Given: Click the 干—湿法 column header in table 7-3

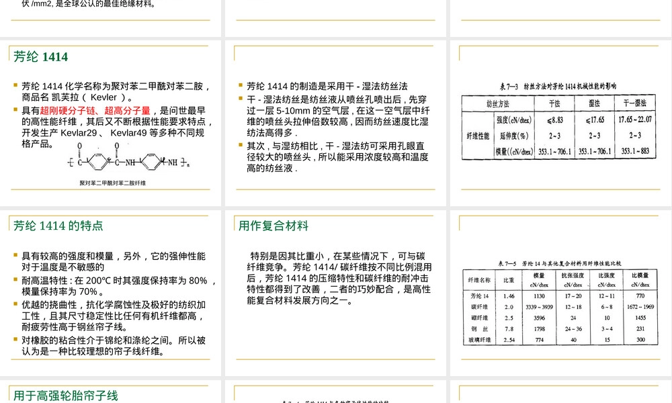Looking at the screenshot, I should click(x=634, y=103).
